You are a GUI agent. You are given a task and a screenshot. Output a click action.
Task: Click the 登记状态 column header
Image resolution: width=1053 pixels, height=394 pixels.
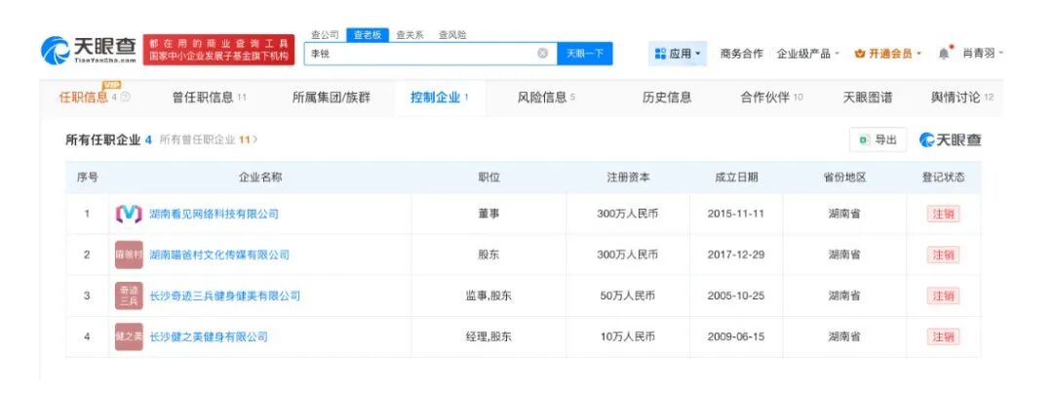943,177
